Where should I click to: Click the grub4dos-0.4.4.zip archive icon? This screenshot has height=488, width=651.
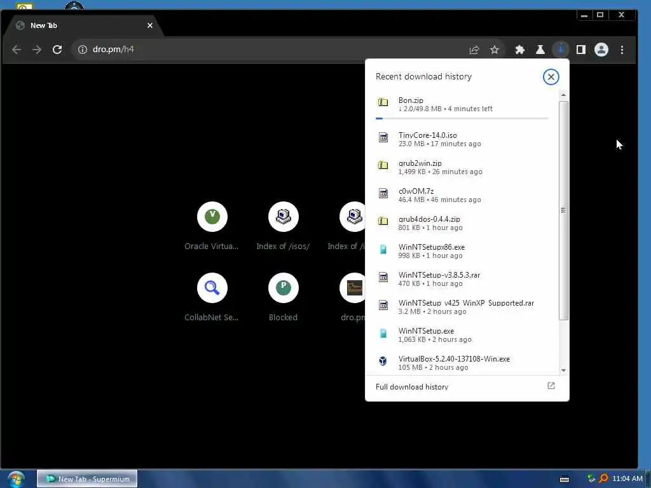[383, 221]
